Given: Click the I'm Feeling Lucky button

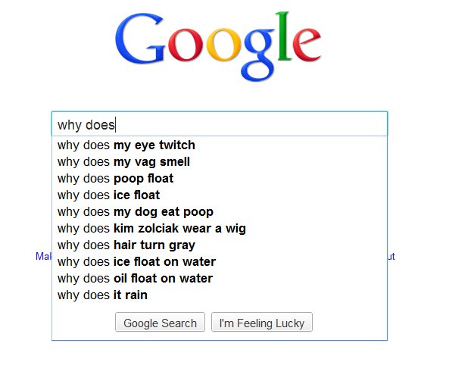Looking at the screenshot, I should 262,322.
